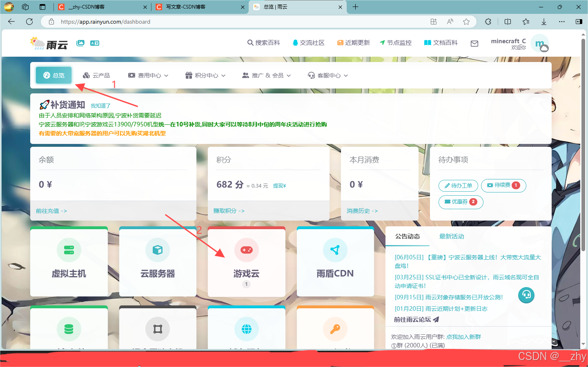This screenshot has width=588, height=367.
Task: Open the 雨云对象存储服务 announcement
Action: tap(449, 297)
